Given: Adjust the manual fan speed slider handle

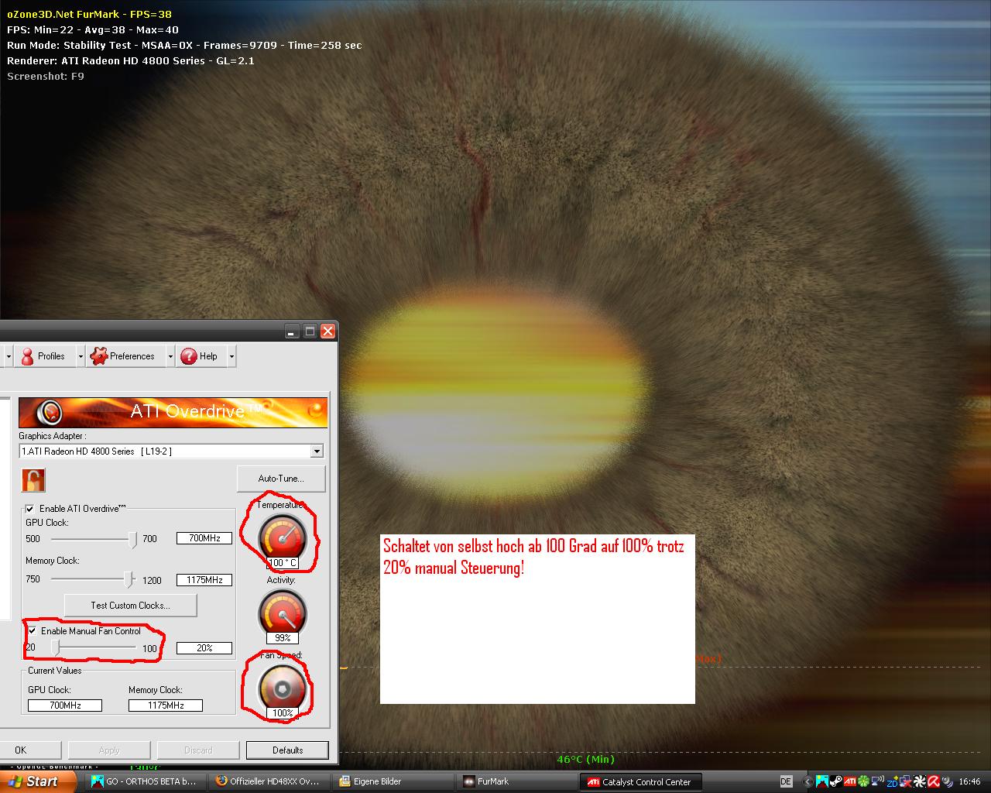Looking at the screenshot, I should (x=56, y=647).
